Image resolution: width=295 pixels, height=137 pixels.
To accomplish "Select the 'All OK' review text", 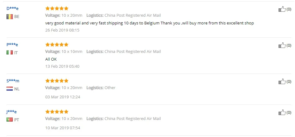I will (51, 59).
